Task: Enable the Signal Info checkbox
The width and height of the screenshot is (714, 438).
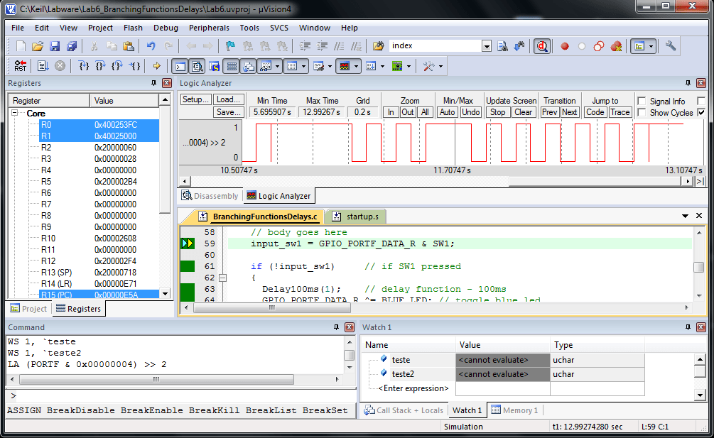Action: 642,101
